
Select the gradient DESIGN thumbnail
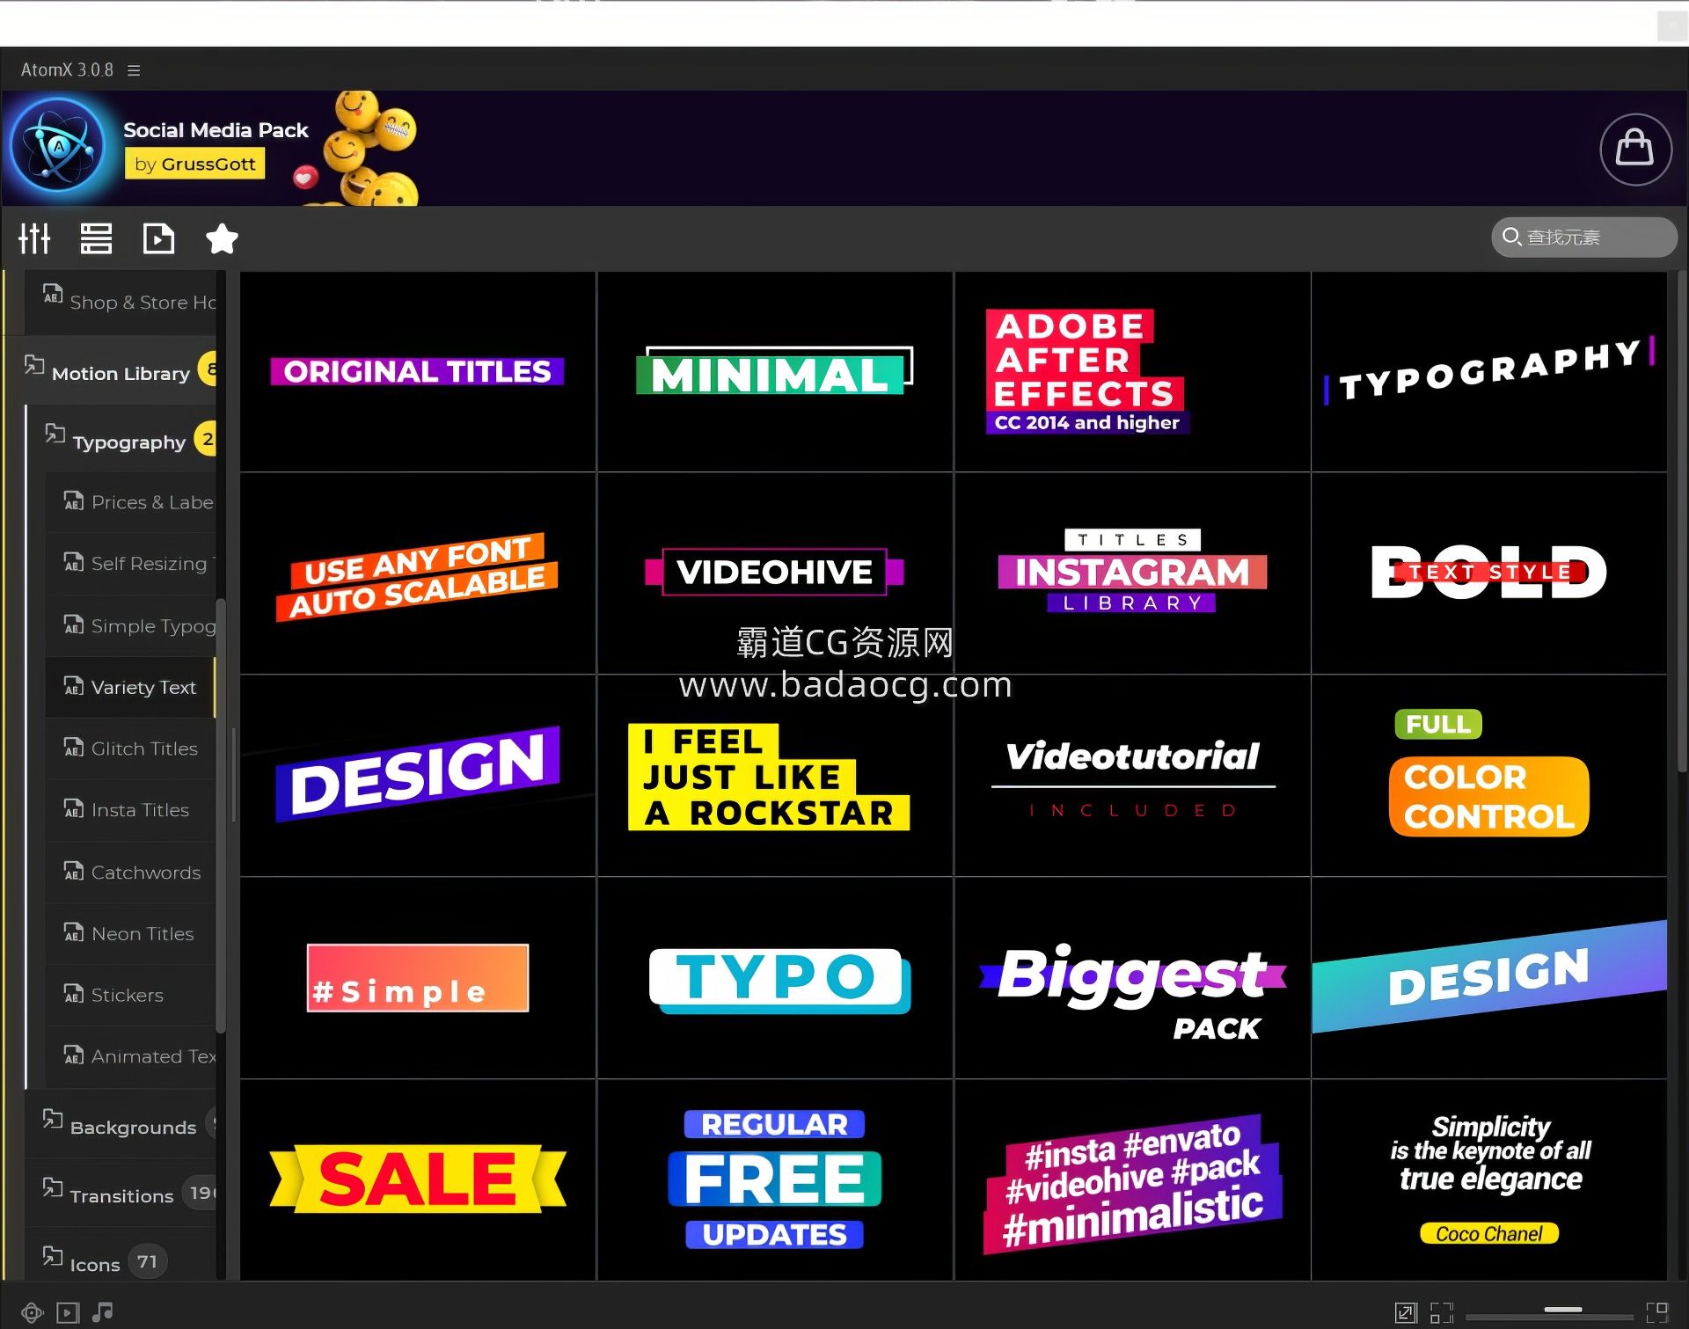[1488, 978]
